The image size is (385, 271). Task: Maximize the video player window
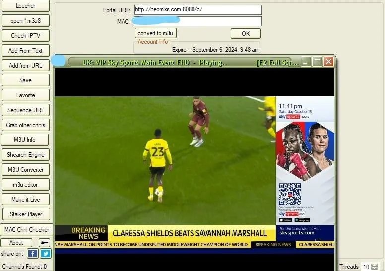coord(317,62)
